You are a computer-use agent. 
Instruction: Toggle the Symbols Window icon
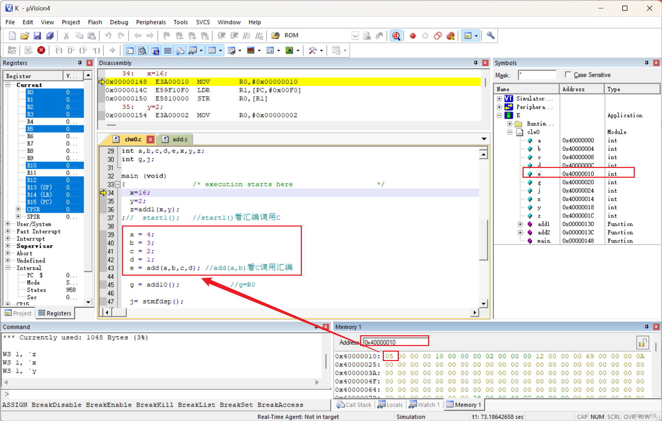point(155,51)
